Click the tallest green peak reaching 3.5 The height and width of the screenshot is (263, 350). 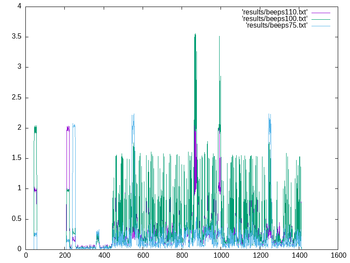pyautogui.click(x=195, y=35)
